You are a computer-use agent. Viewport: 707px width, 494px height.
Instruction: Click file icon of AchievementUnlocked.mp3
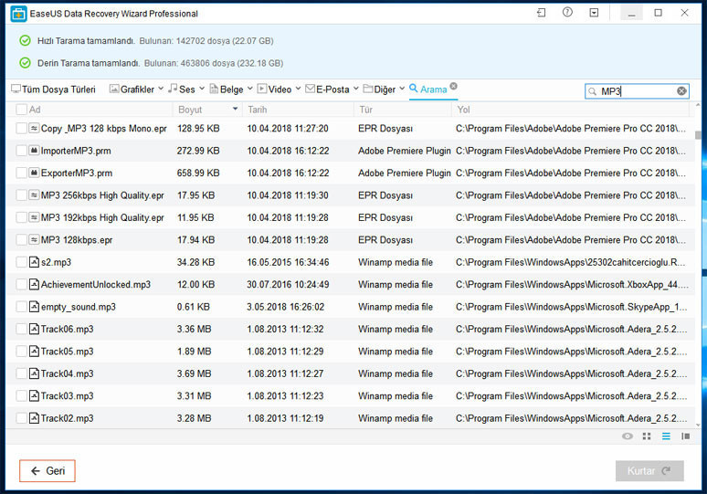[34, 284]
